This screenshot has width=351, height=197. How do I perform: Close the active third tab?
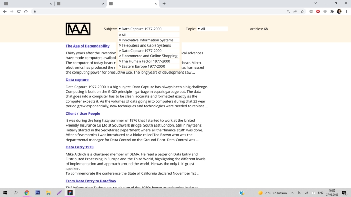pyautogui.click(x=156, y=4)
